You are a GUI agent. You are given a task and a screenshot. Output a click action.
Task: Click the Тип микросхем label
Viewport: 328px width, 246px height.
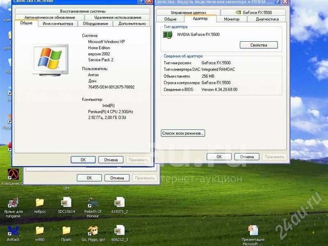pyautogui.click(x=178, y=63)
